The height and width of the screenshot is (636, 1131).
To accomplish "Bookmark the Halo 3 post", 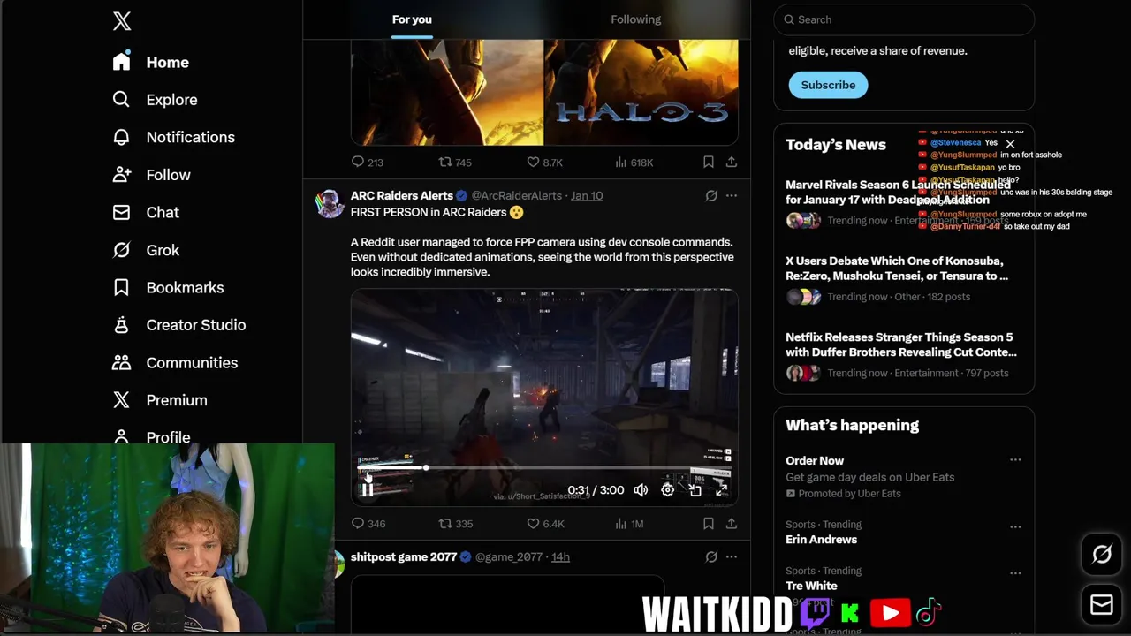I will pyautogui.click(x=708, y=163).
